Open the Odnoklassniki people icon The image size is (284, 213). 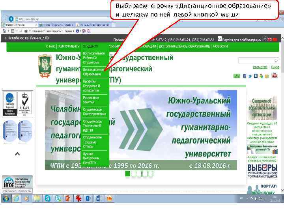[267, 76]
